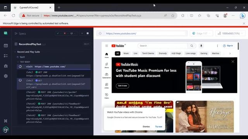The width and height of the screenshot is (248, 139).
Task: Select the Arijit Singh filter chip
Action: coord(176,53)
